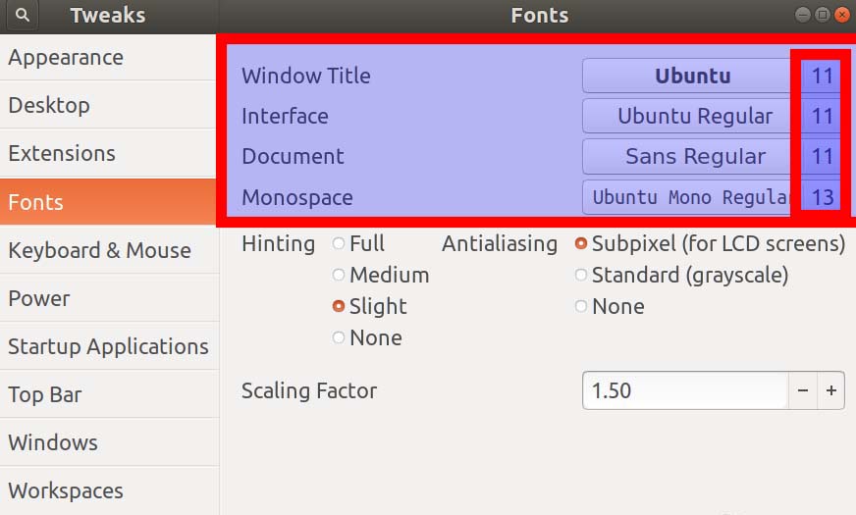Click the Scaling Factor value field
This screenshot has height=515, width=856.
click(685, 390)
